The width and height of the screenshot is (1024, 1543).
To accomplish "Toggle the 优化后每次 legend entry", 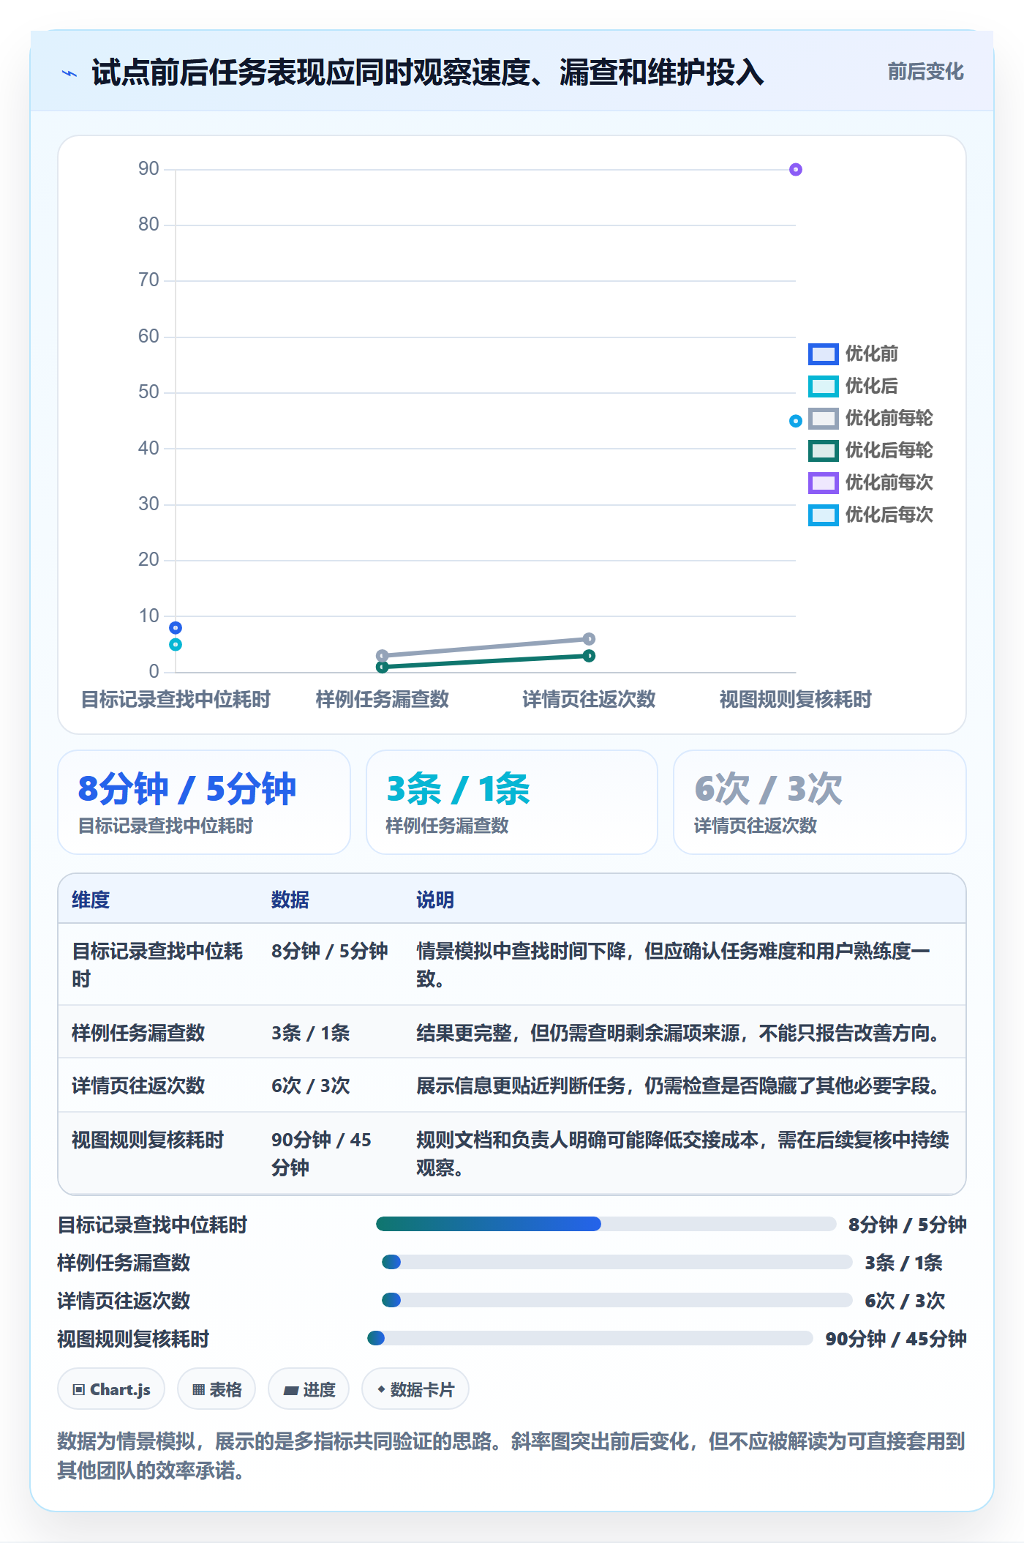I will pyautogui.click(x=870, y=515).
